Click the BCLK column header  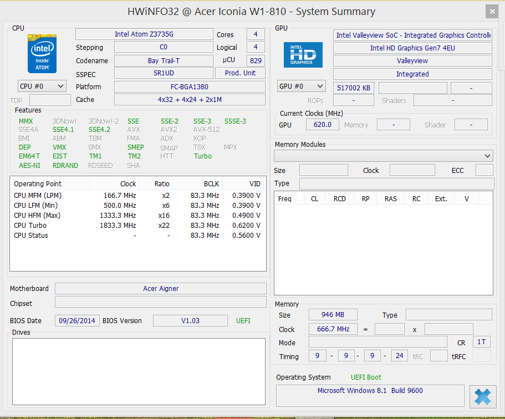[197, 184]
